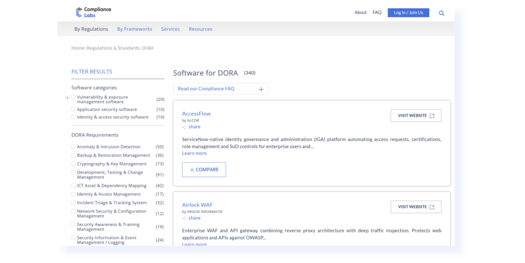Image resolution: width=525 pixels, height=263 pixels.
Task: Select Identity & Access Management checkbox
Action: tap(73, 194)
